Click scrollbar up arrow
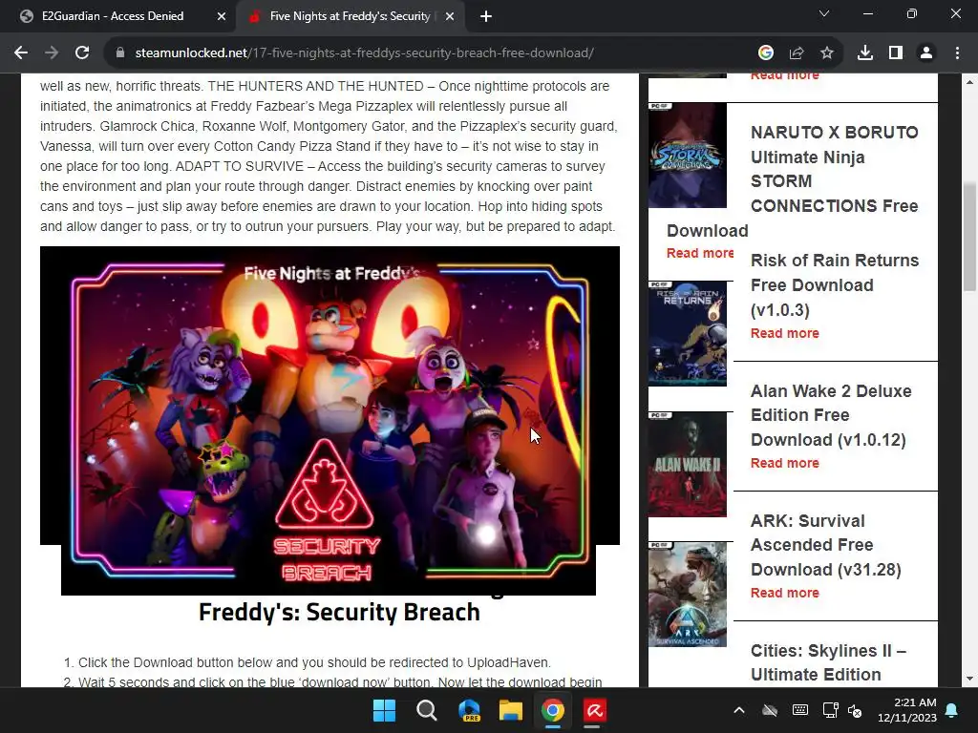 (x=968, y=82)
